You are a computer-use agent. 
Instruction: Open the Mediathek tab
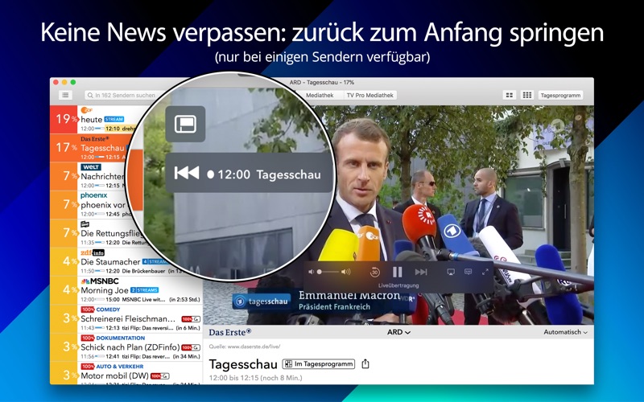[320, 95]
